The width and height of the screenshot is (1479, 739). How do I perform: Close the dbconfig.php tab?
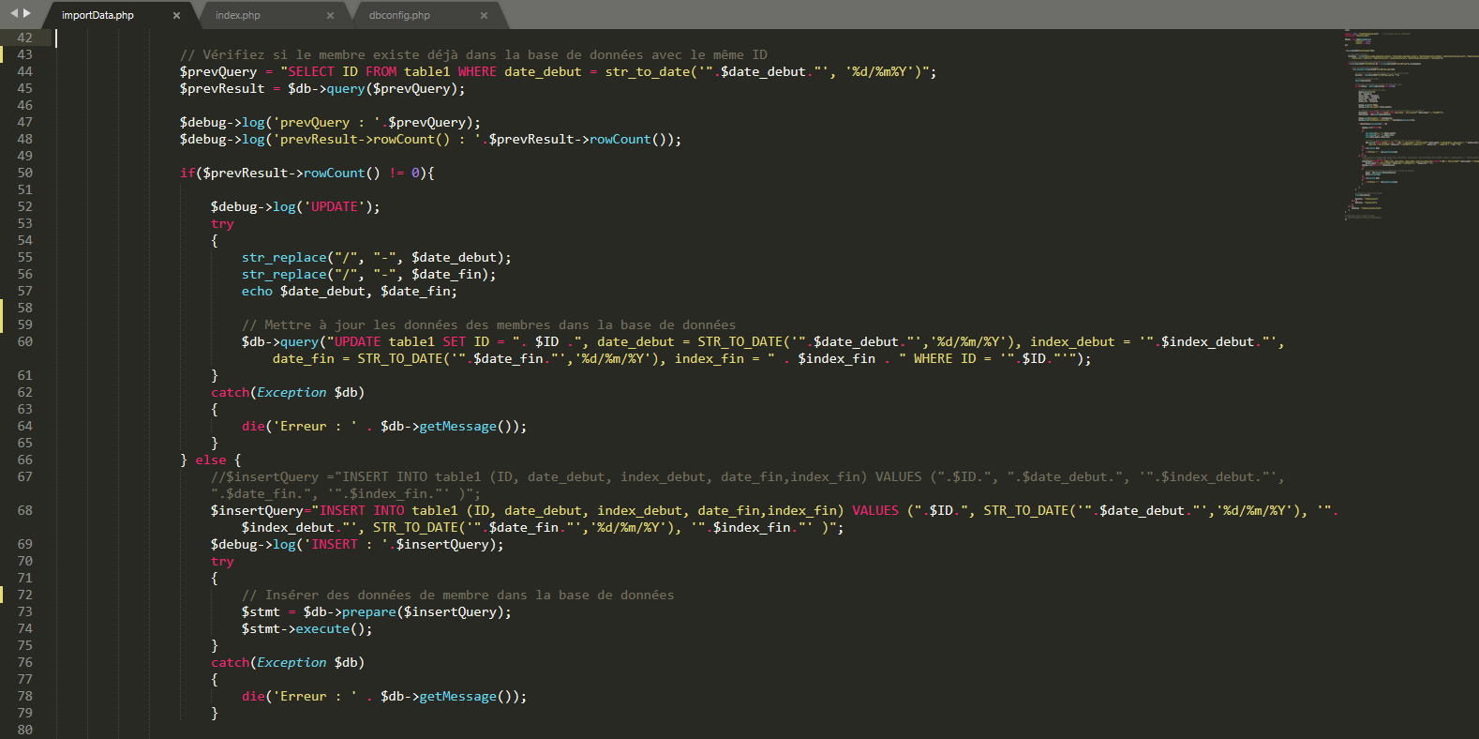[484, 16]
